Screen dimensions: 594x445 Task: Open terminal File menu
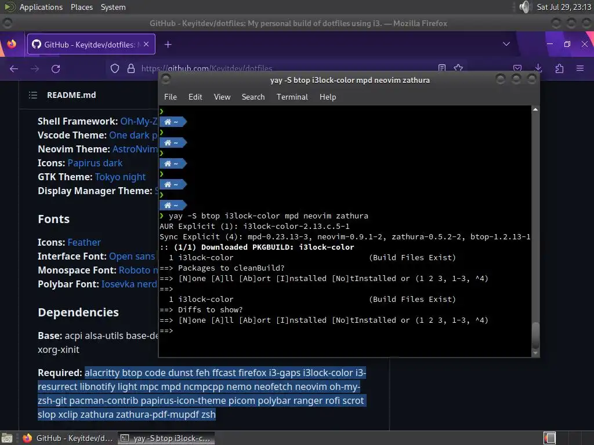[x=171, y=97]
